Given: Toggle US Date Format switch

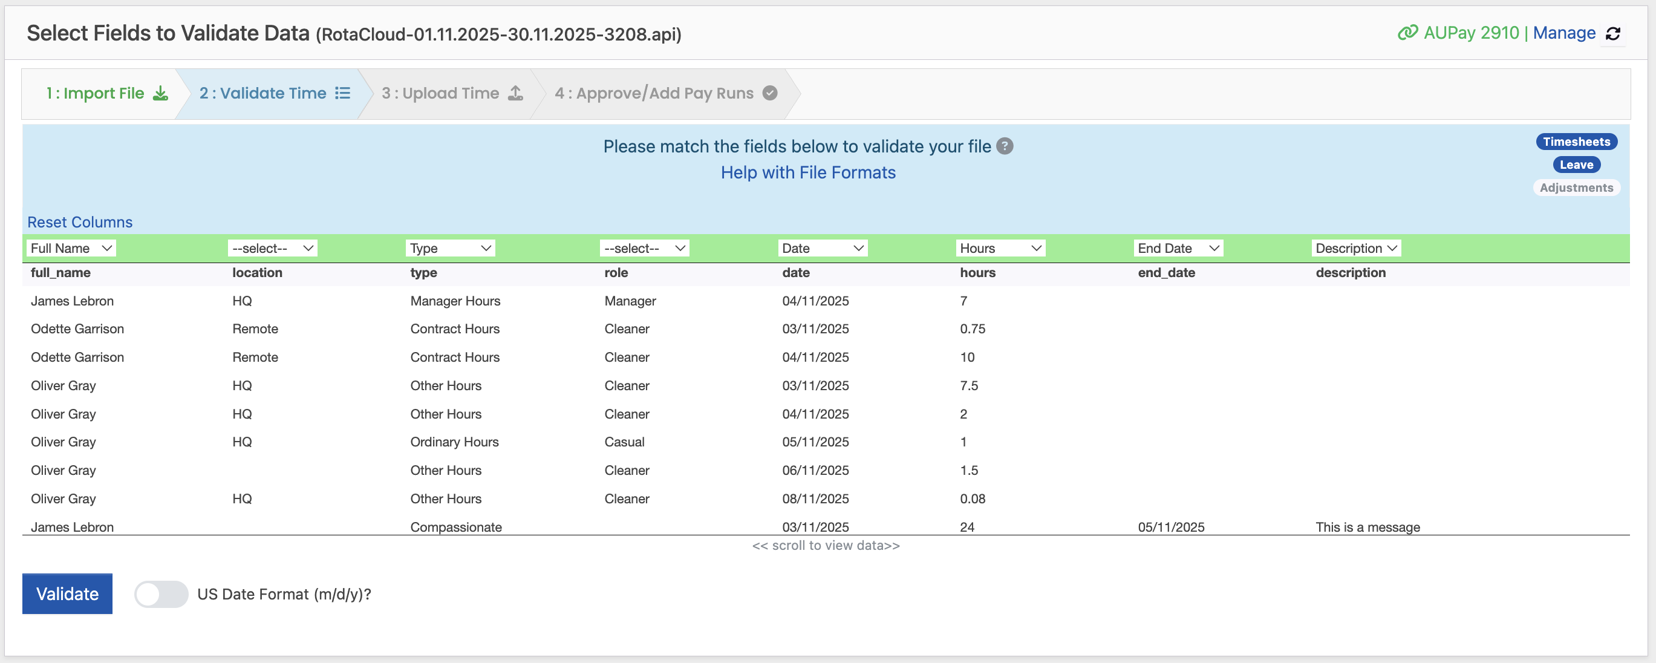Looking at the screenshot, I should click(161, 593).
